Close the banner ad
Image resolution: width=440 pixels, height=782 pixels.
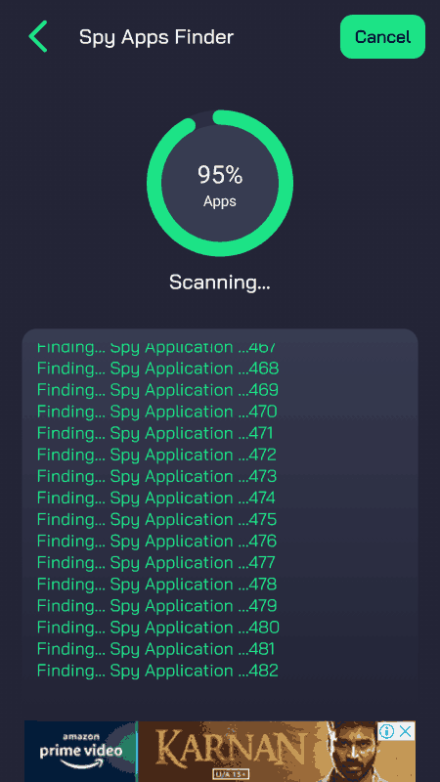[x=406, y=731]
